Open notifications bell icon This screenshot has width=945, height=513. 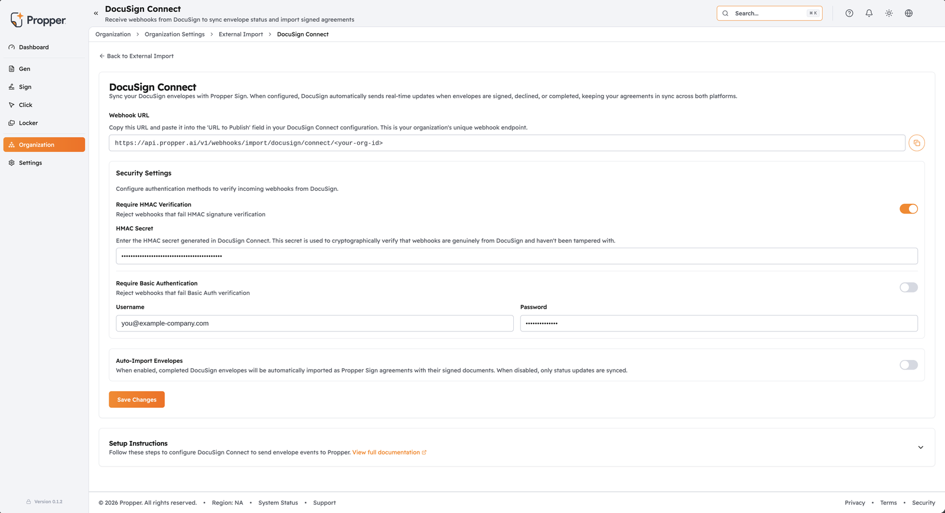click(x=869, y=13)
